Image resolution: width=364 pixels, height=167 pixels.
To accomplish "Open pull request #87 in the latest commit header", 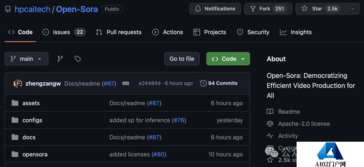I will pyautogui.click(x=109, y=83).
